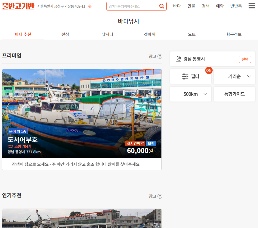
Task: Open the 바다 menu item
Action: (x=177, y=6)
